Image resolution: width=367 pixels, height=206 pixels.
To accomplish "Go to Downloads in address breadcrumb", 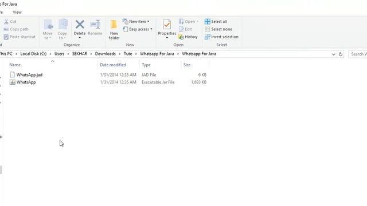I will [106, 54].
